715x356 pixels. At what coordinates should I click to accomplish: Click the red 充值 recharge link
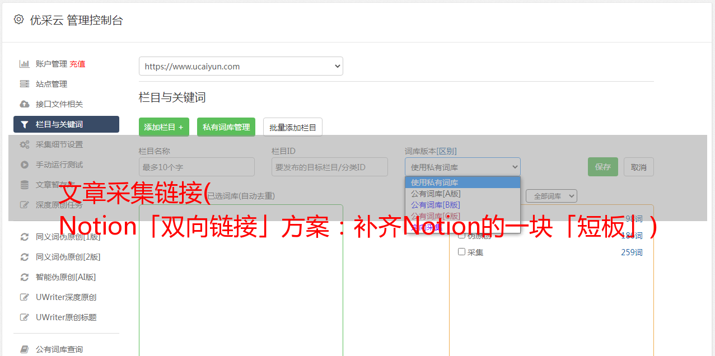[x=77, y=64]
